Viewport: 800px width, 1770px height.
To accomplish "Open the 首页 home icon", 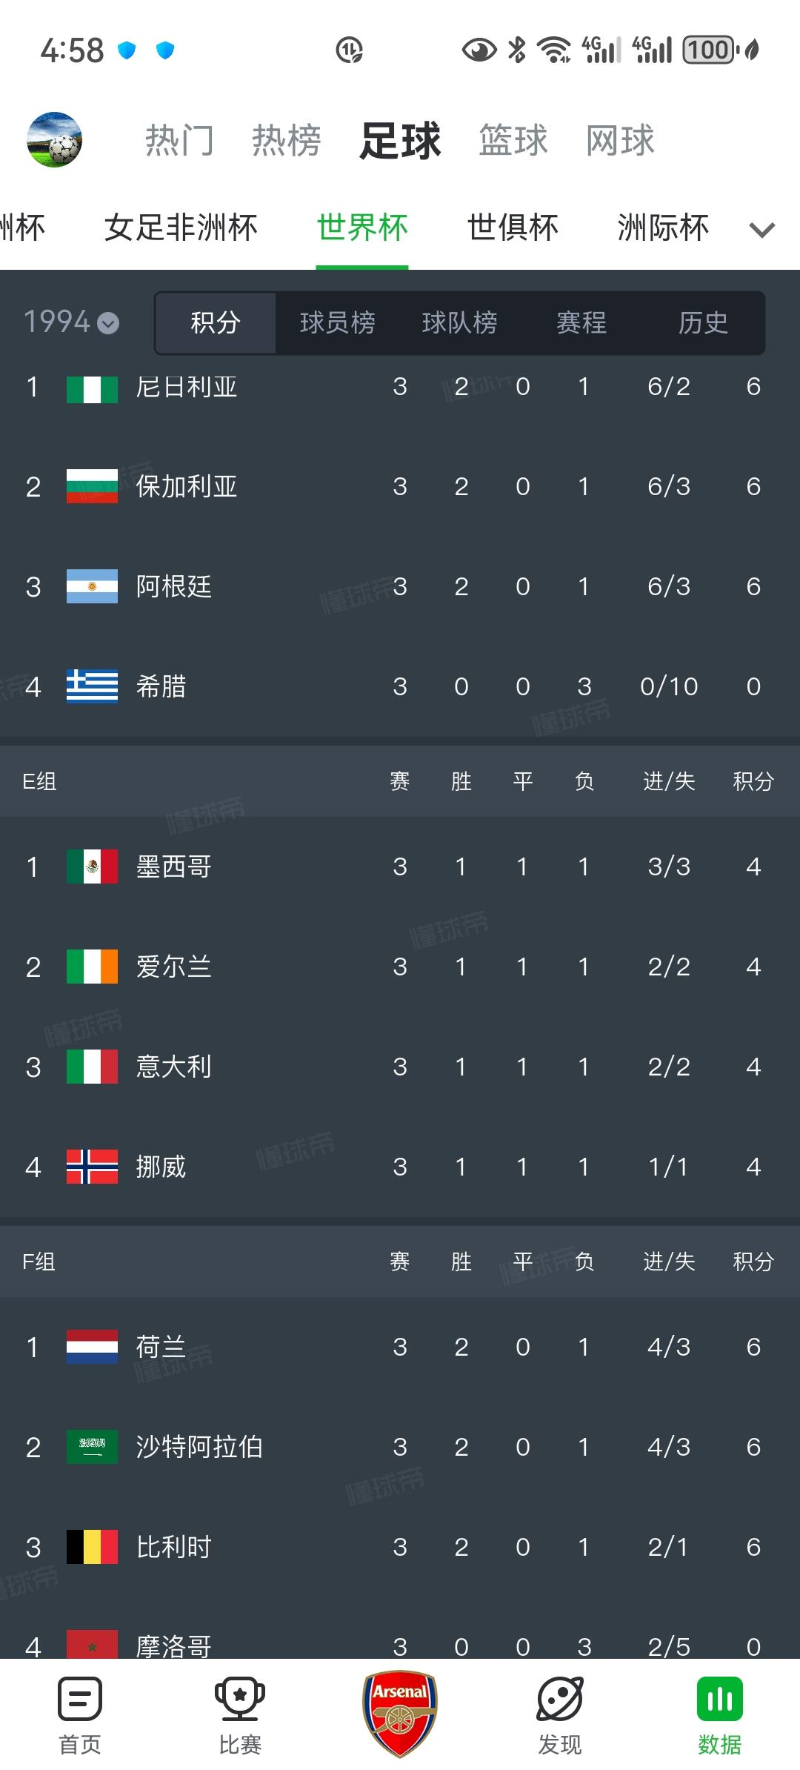I will [80, 1699].
